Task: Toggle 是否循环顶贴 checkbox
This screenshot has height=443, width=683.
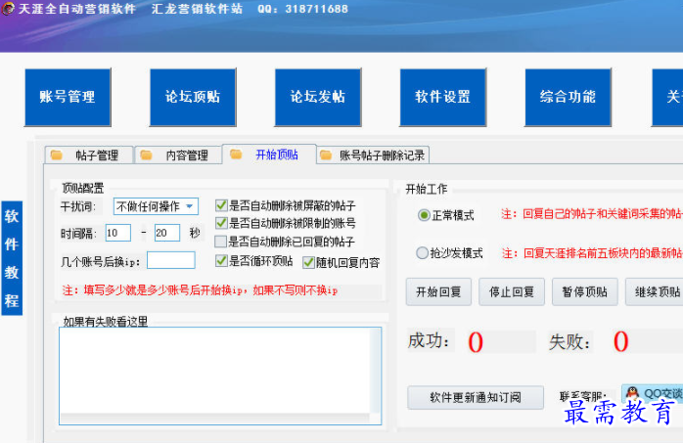Action: pos(221,261)
